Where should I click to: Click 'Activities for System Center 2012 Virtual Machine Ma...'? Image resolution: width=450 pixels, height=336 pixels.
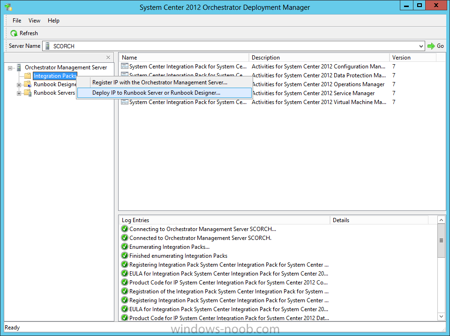[319, 102]
